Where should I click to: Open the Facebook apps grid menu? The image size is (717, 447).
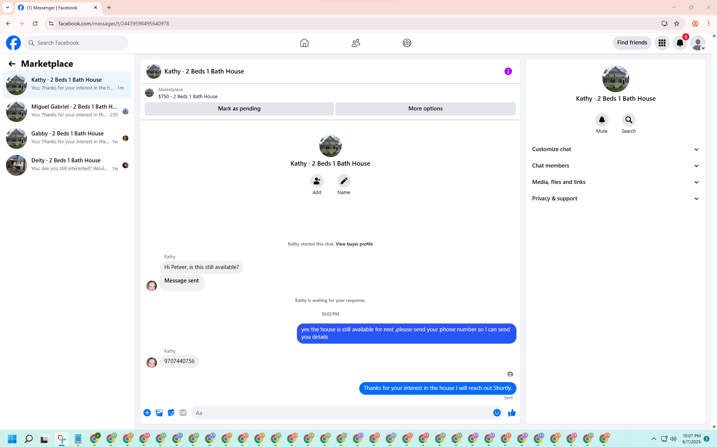click(662, 43)
